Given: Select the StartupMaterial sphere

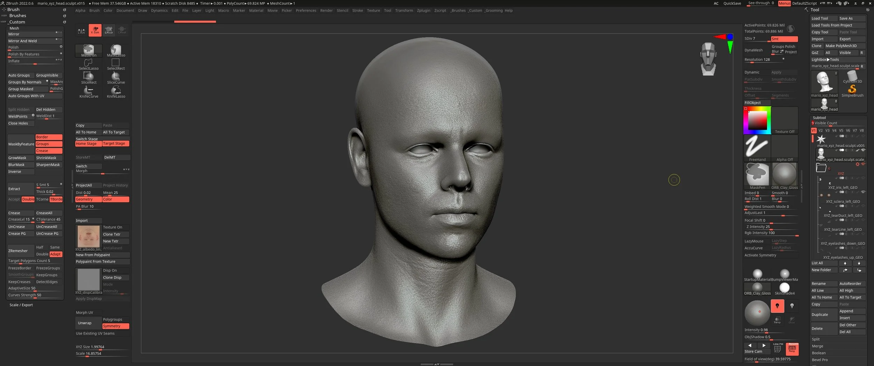Looking at the screenshot, I should [757, 275].
